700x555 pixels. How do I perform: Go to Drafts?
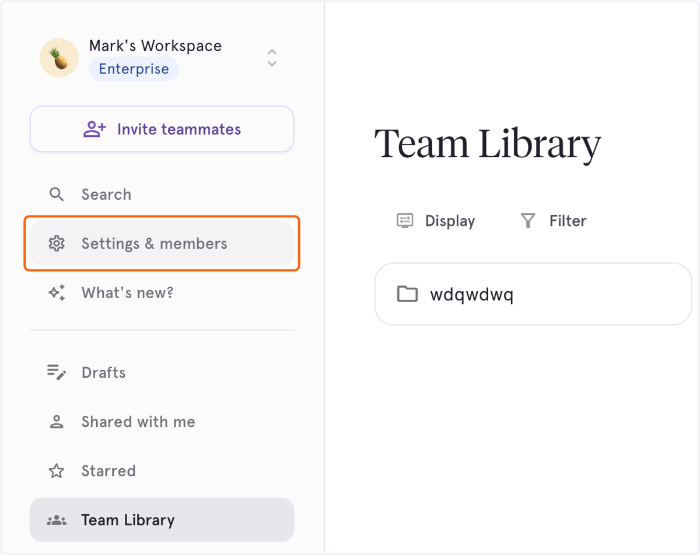click(162, 373)
